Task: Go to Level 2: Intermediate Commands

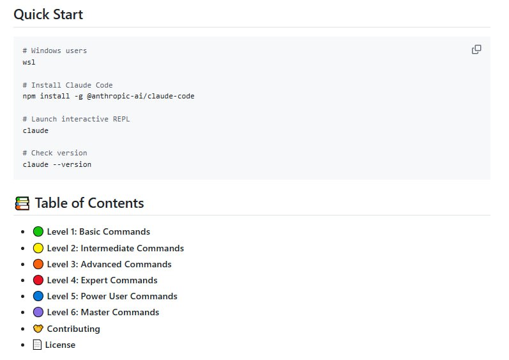Action: 115,248
